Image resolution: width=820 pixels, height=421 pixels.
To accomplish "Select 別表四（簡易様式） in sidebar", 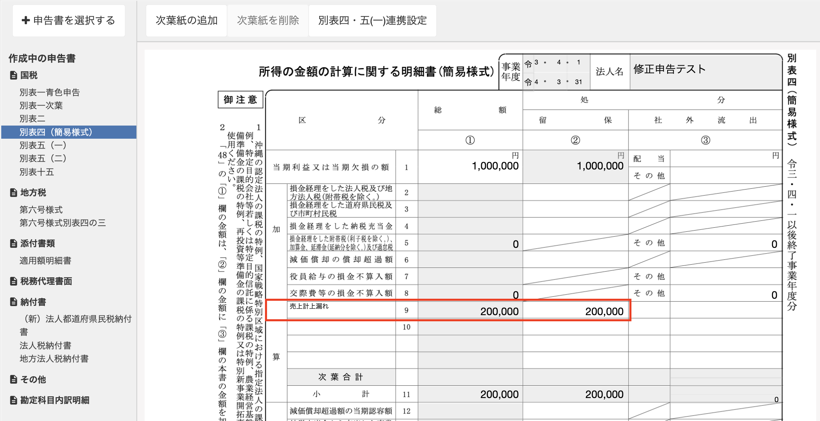I will (69, 132).
